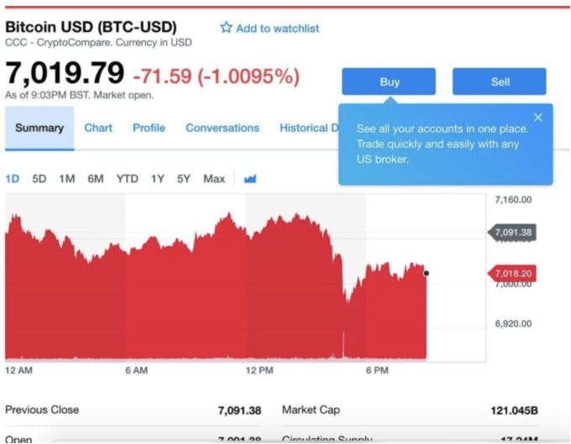This screenshot has width=571, height=444.
Task: Click the Add to watchlist link text
Action: pyautogui.click(x=278, y=29)
